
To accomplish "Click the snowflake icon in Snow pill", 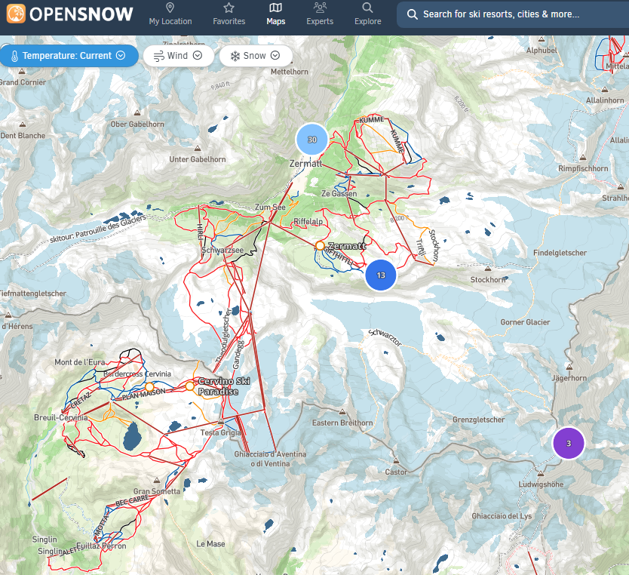I will pyautogui.click(x=235, y=56).
